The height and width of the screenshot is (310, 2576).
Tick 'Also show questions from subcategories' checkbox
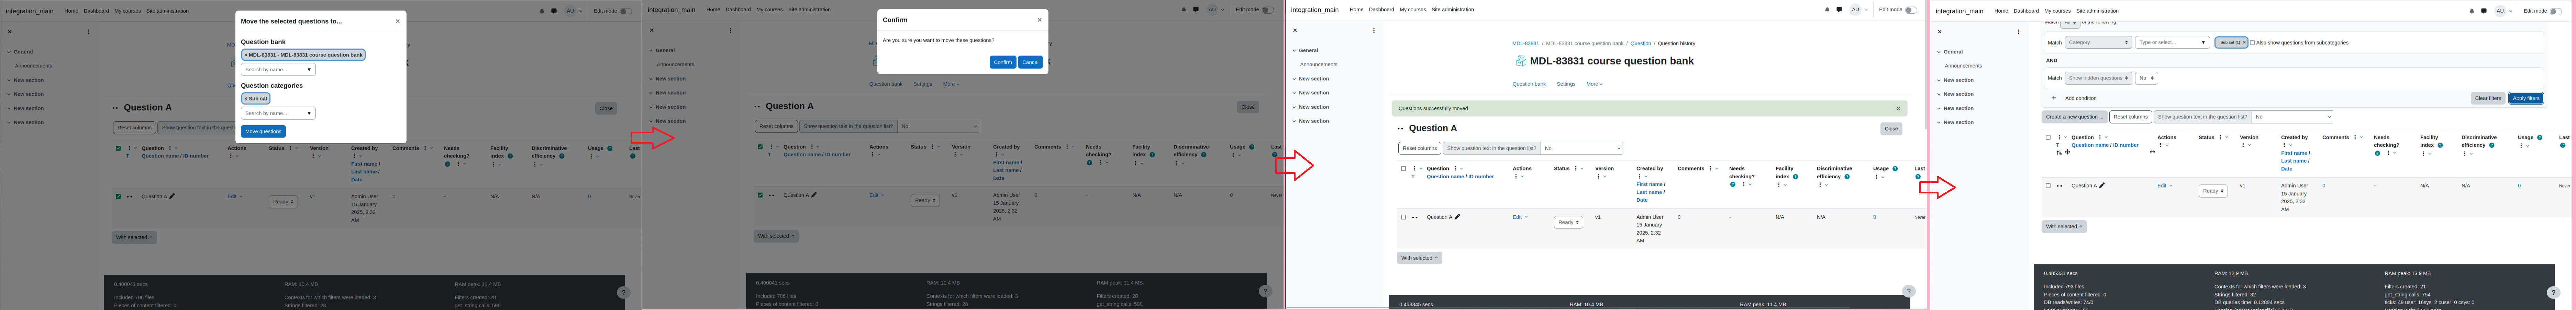(x=2252, y=43)
